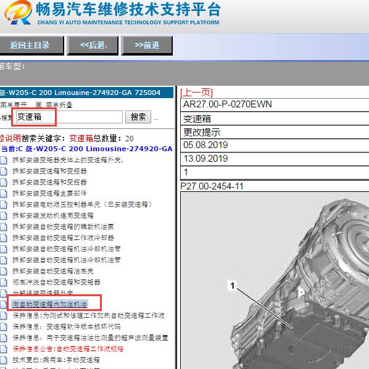
Task: Click the 菜单折叠 label
Action: click(x=59, y=105)
